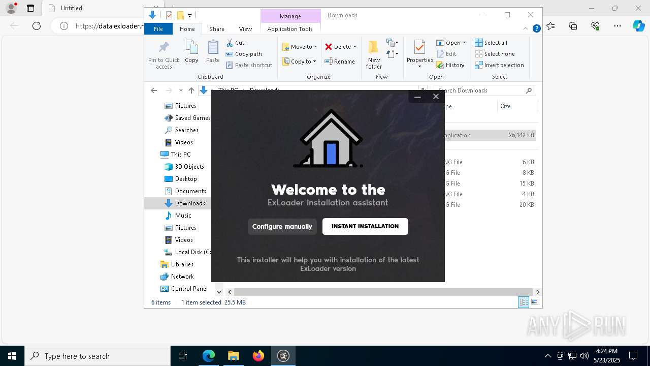
Task: Go back in Explorer navigation
Action: (x=154, y=90)
